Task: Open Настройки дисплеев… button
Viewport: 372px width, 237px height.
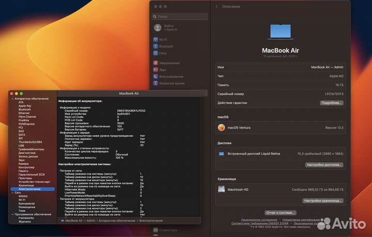Action: point(324,165)
